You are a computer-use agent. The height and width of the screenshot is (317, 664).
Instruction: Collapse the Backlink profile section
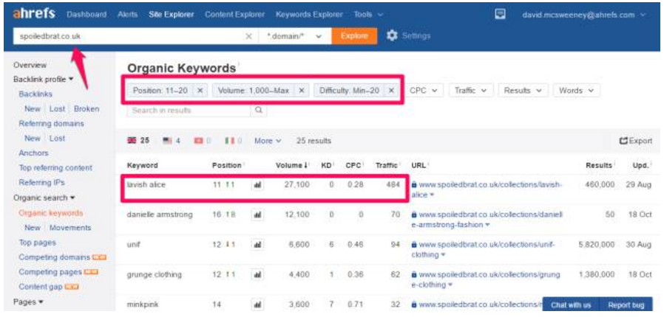43,79
